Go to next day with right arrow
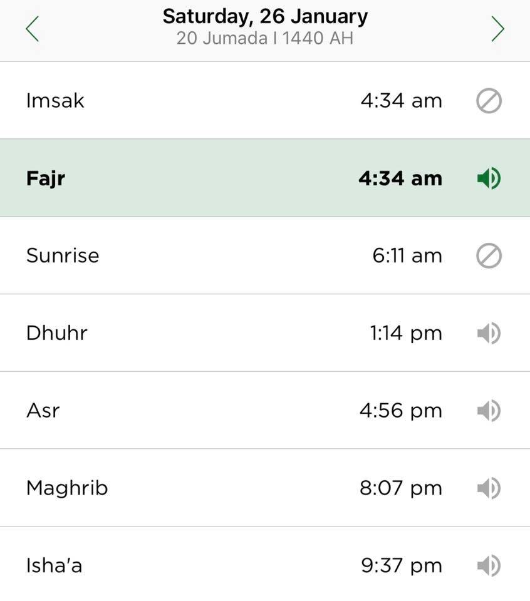This screenshot has width=530, height=601. tap(498, 29)
